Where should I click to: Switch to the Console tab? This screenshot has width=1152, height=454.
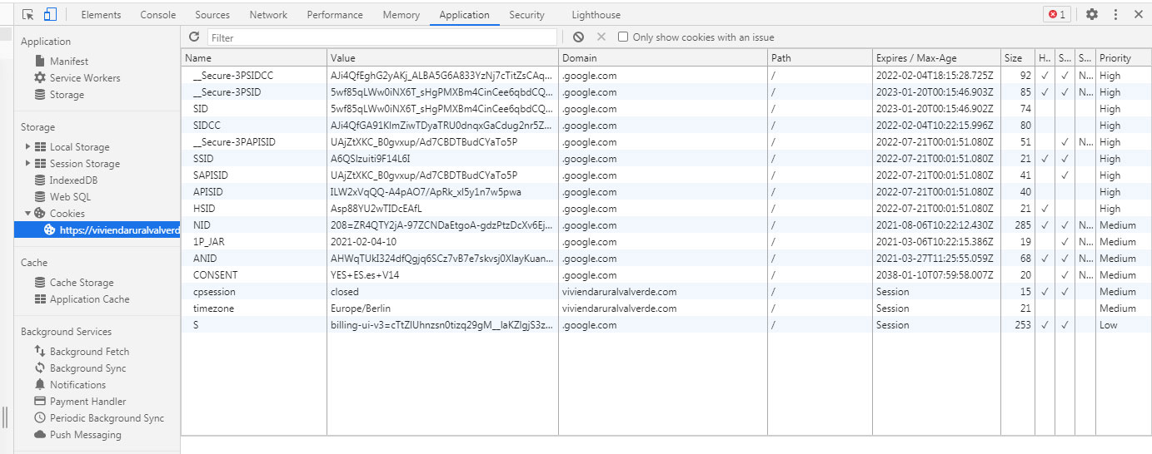[x=158, y=14]
